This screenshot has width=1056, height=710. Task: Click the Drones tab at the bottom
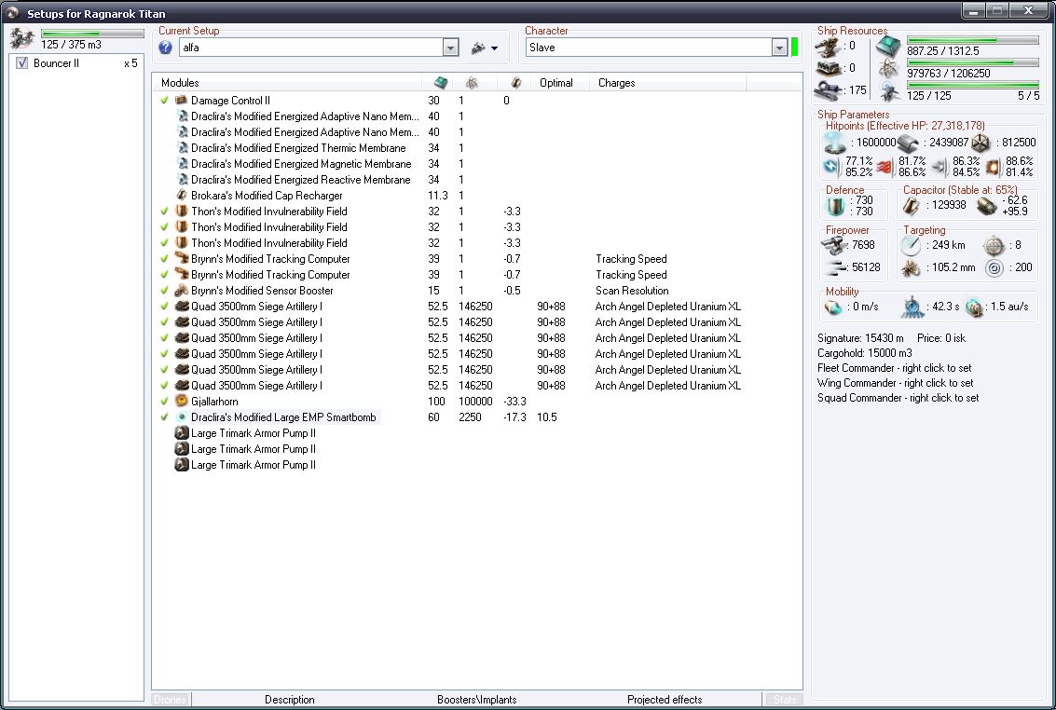click(x=170, y=699)
